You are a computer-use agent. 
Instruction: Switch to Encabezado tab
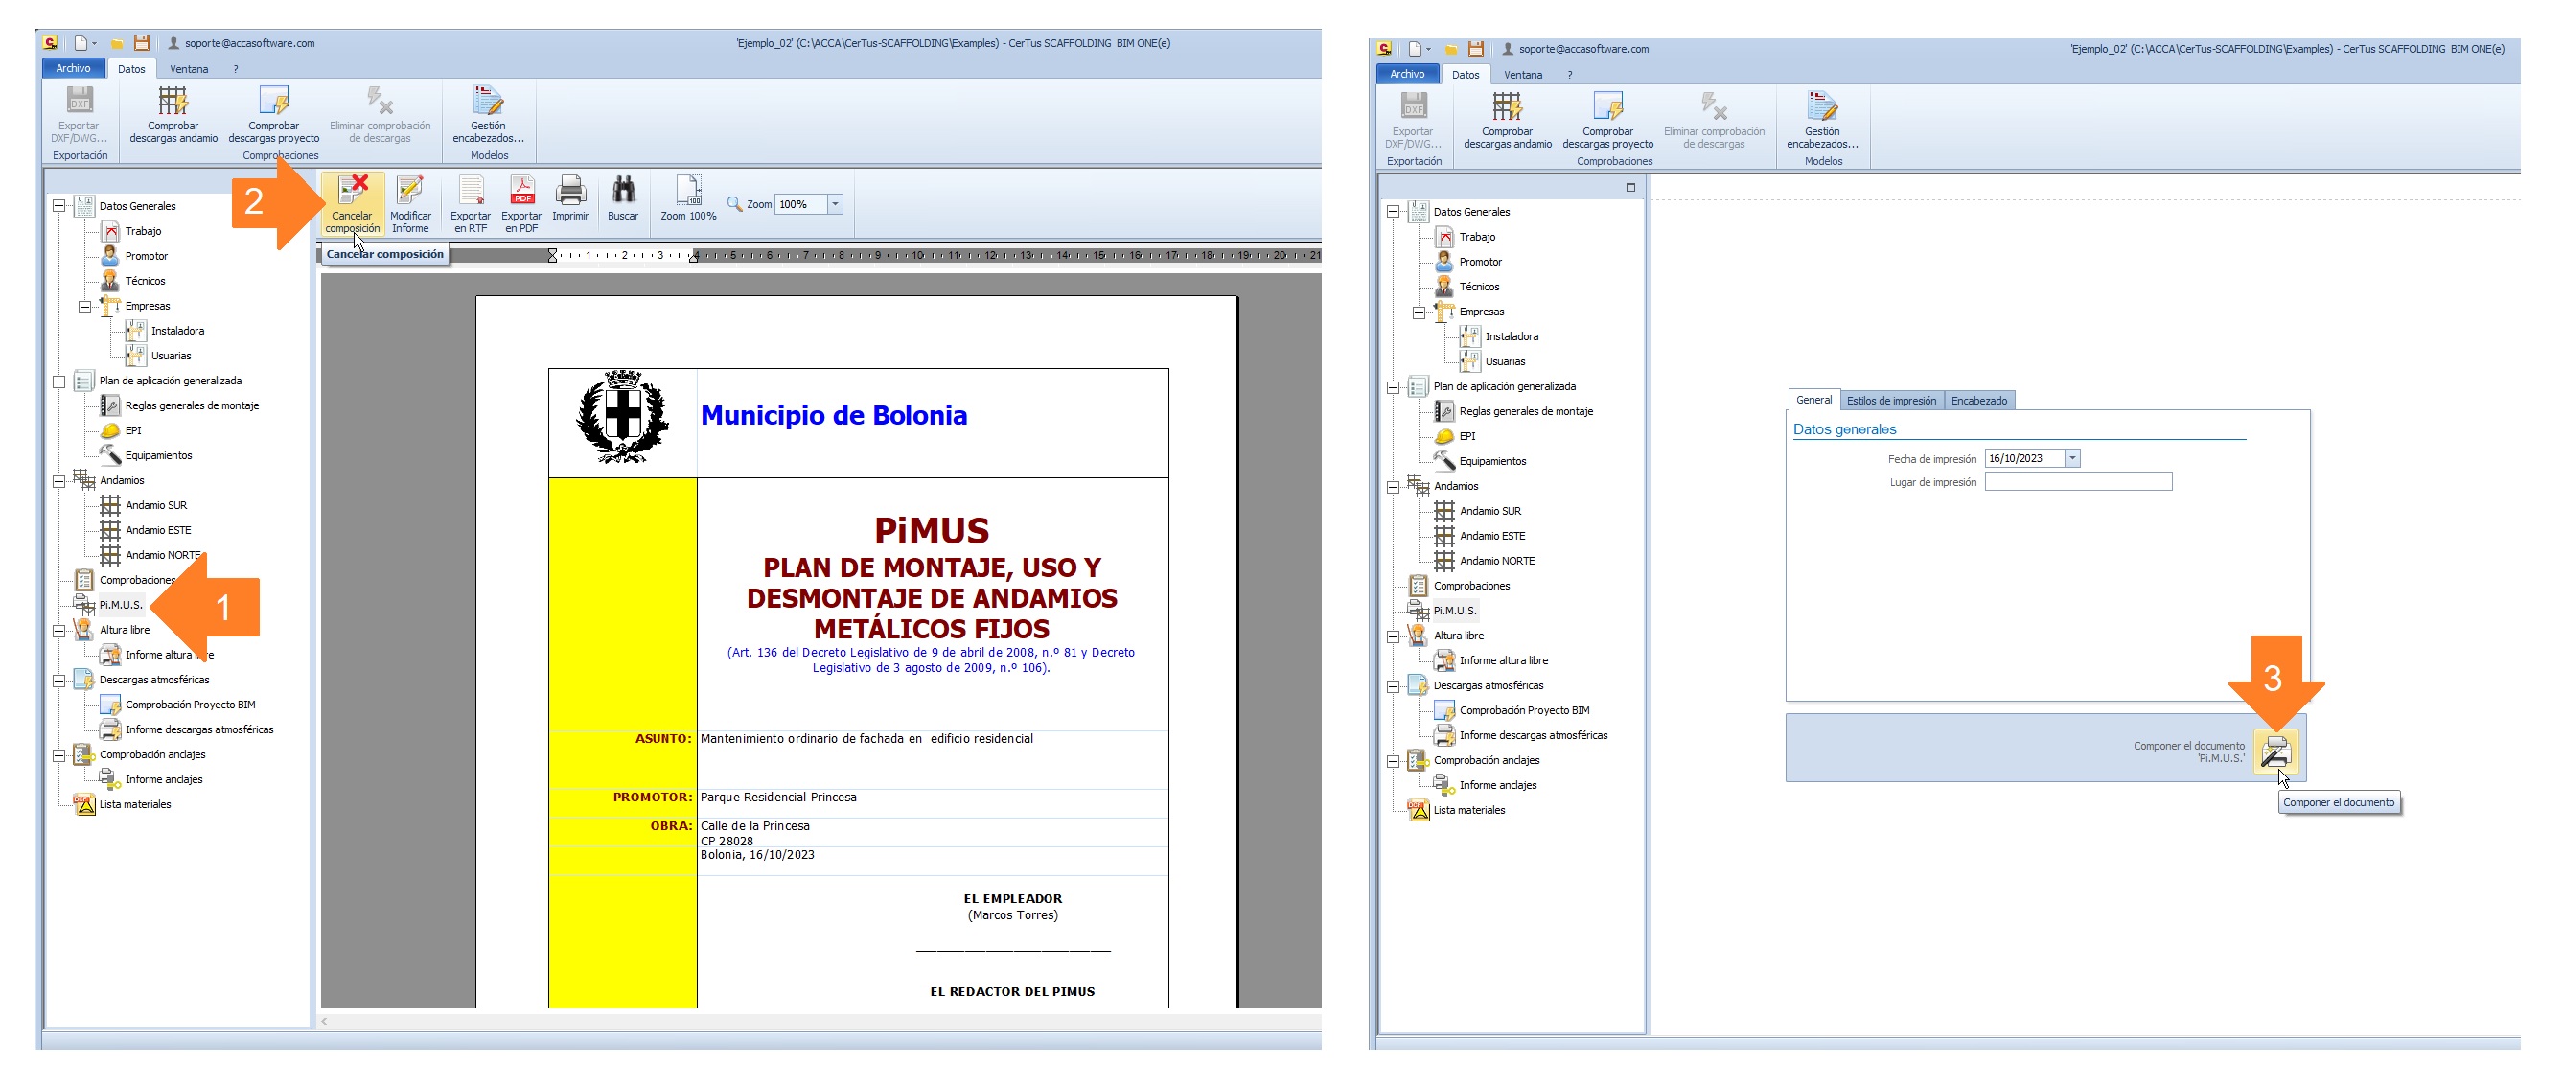click(1979, 401)
